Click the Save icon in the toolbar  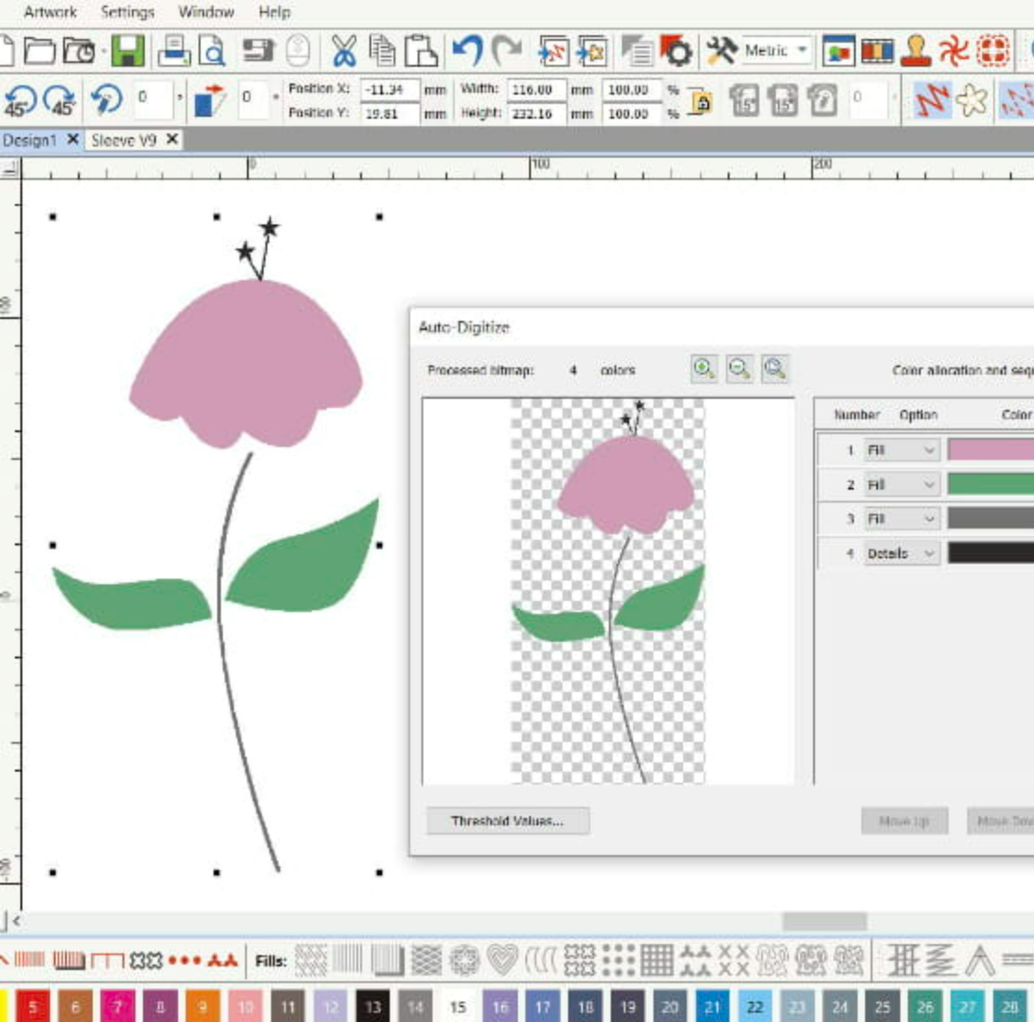coord(127,51)
